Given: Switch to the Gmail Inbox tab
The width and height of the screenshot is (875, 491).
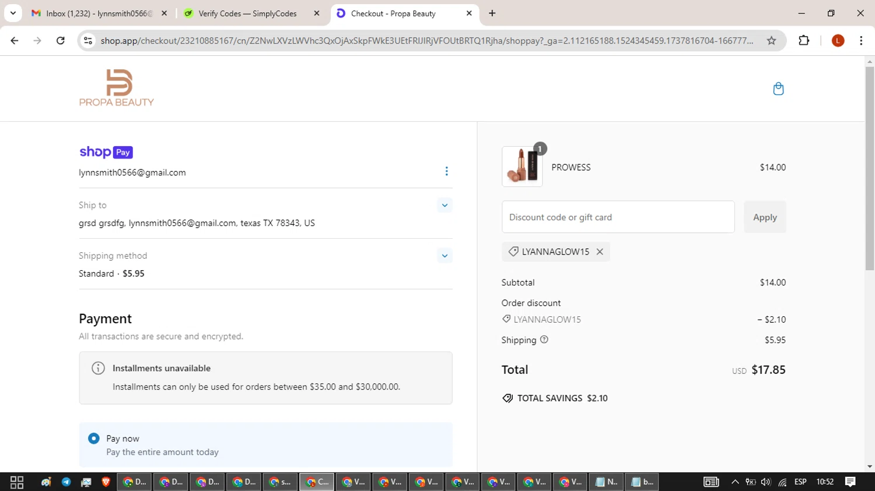Looking at the screenshot, I should coord(99,13).
